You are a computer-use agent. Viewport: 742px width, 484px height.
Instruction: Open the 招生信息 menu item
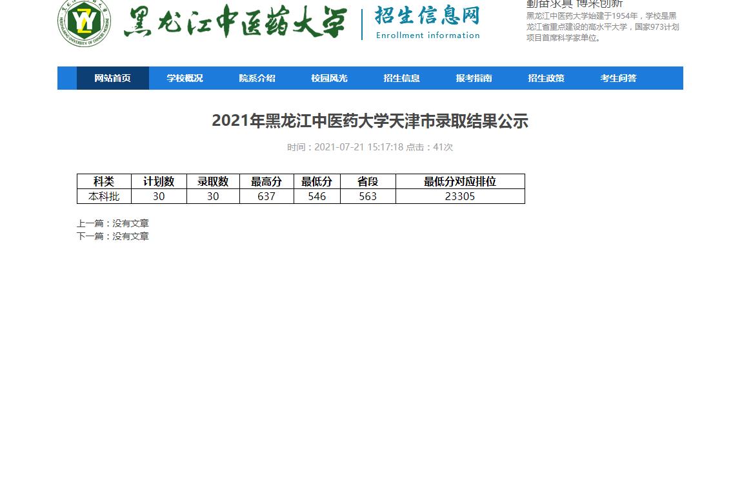click(402, 78)
